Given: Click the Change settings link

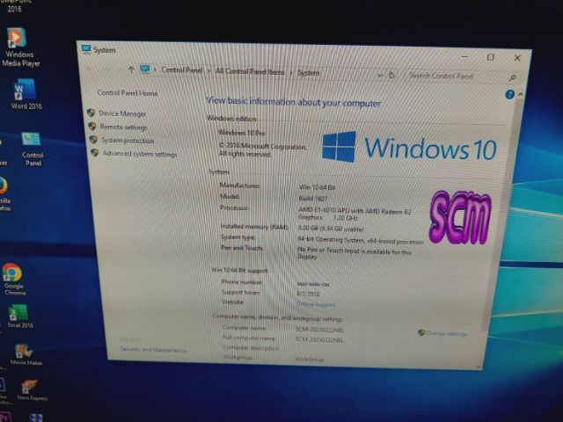Looking at the screenshot, I should coord(446,333).
